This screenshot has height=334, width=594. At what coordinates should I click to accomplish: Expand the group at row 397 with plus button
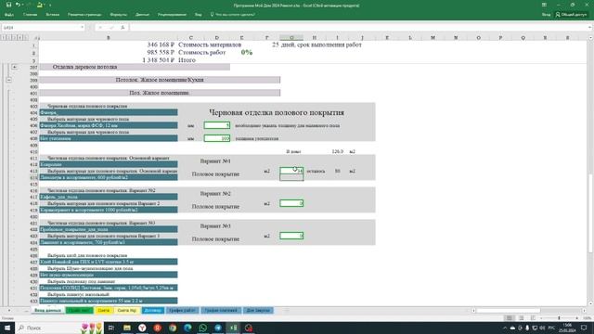point(15,67)
